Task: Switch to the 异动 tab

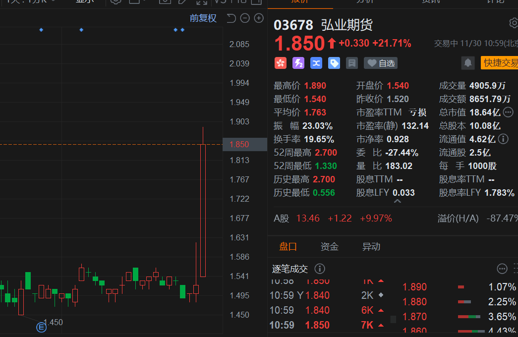Action: pos(371,246)
